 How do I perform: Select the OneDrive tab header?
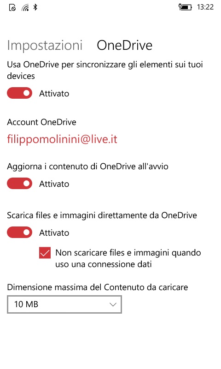[124, 45]
